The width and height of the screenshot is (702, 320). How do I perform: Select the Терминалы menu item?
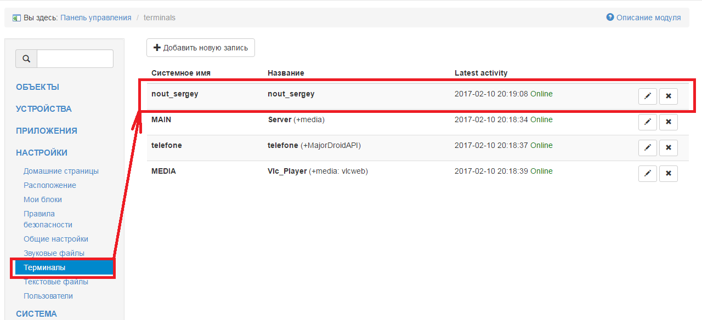(x=64, y=267)
